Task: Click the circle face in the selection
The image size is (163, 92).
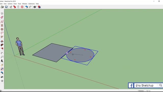Action: (x=80, y=55)
